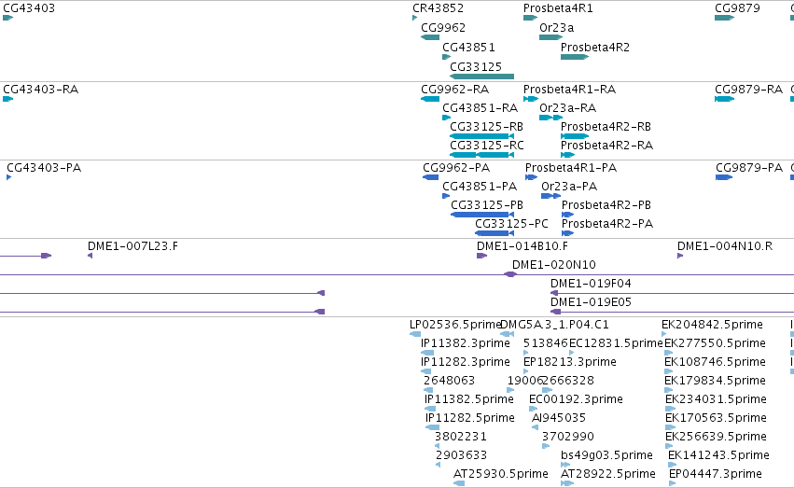The image size is (794, 488).
Task: Select the Or23a gene label
Action: point(556,28)
